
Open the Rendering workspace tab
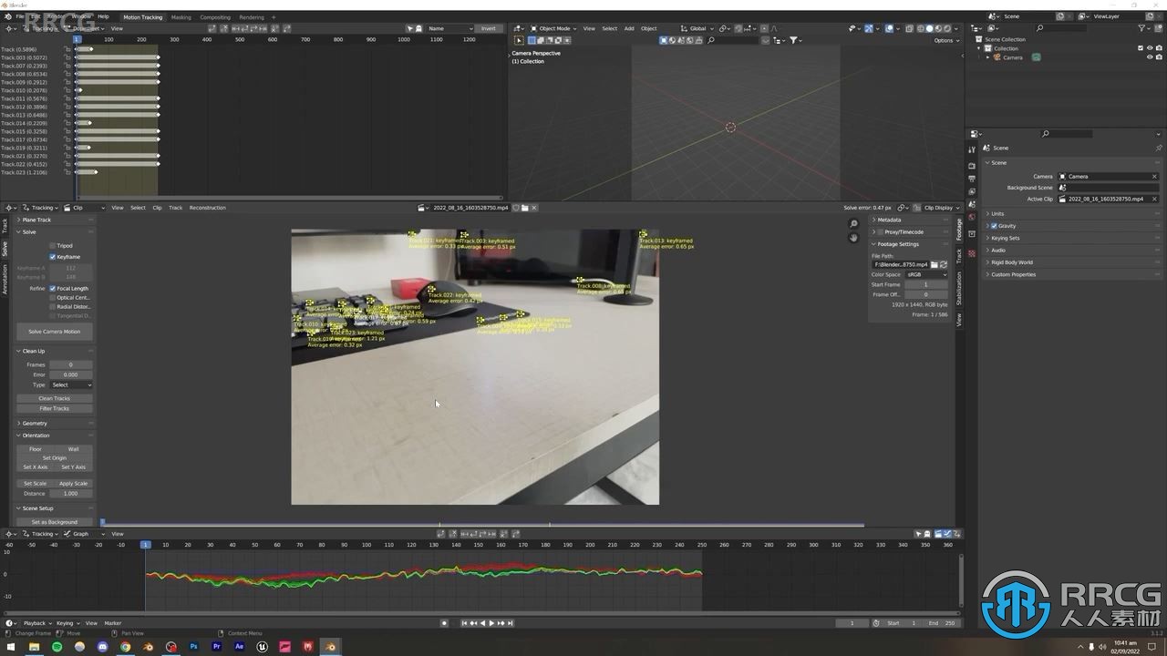(252, 16)
